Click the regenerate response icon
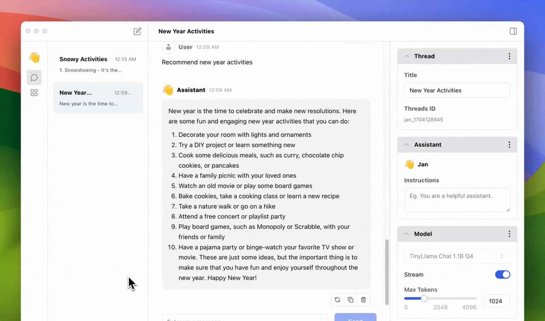This screenshot has height=321, width=545. coord(337,300)
